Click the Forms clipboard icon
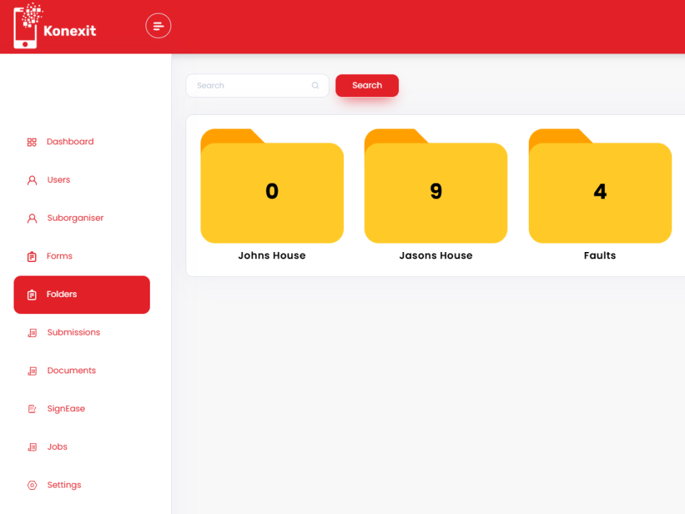Screen dimensions: 685x514 click(x=31, y=256)
